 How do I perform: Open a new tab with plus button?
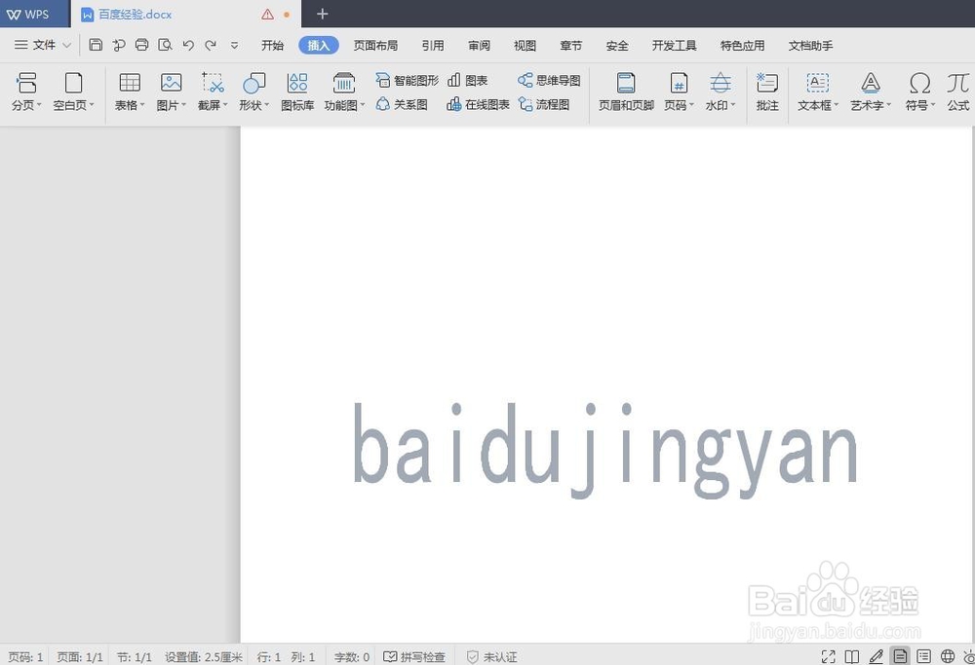(322, 14)
